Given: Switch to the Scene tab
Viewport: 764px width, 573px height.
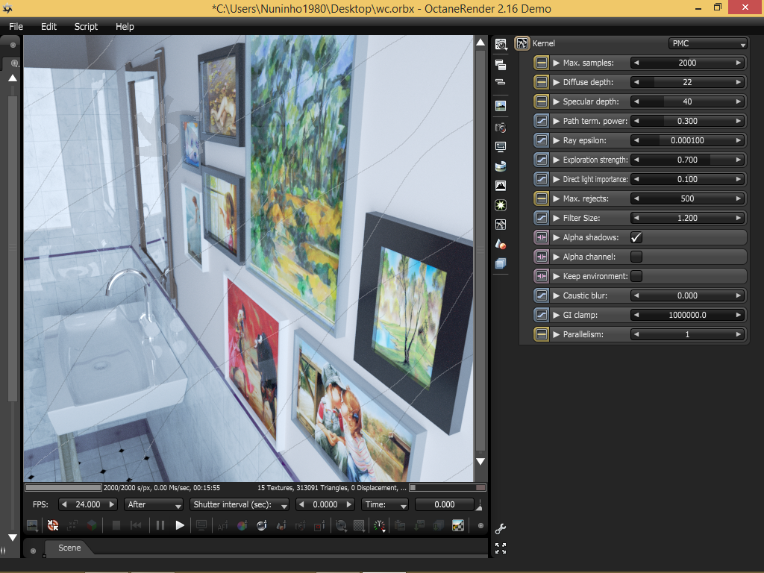Looking at the screenshot, I should coord(69,548).
